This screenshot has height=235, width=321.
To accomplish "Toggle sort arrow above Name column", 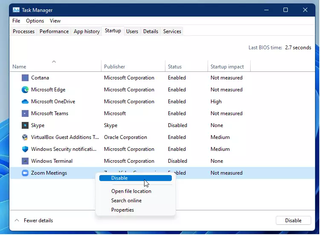I will 54,62.
